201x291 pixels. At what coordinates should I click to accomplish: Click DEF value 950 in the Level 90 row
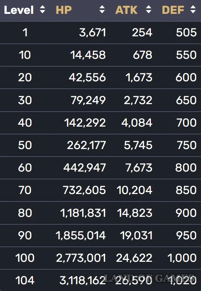click(186, 236)
